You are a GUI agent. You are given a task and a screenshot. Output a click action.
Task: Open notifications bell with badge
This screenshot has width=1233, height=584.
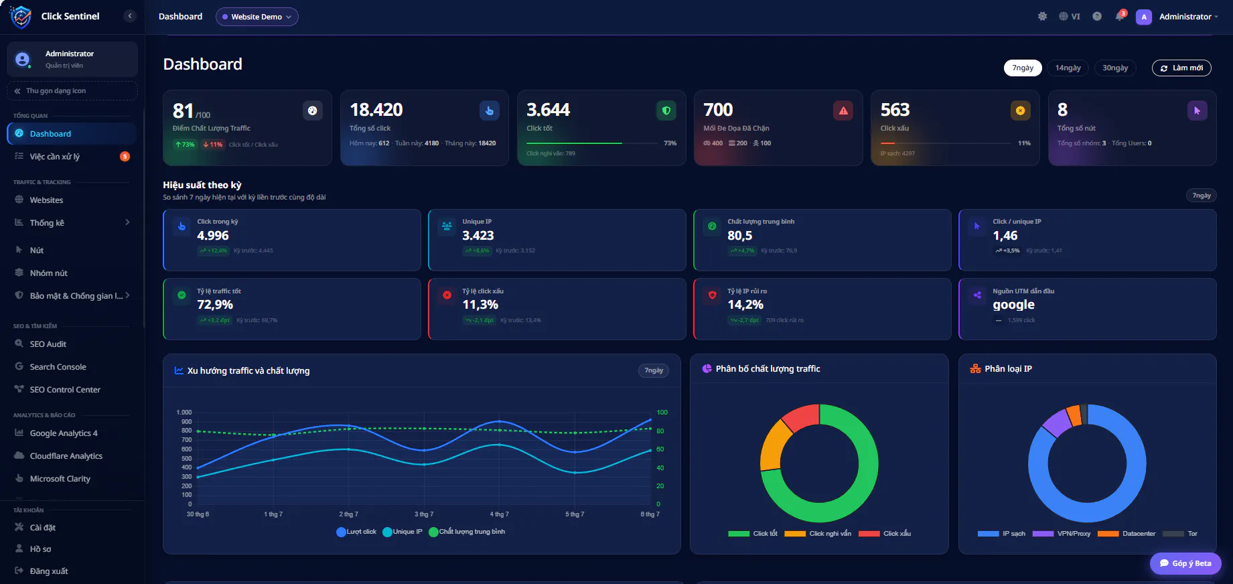pos(1120,15)
